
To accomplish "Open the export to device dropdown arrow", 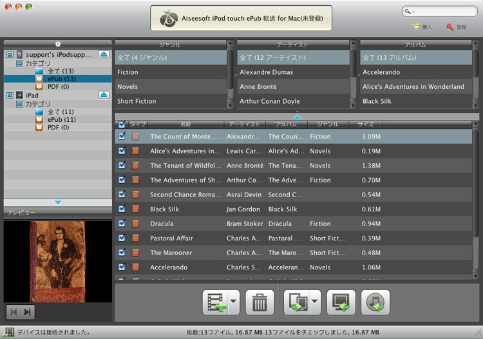I will [x=315, y=302].
